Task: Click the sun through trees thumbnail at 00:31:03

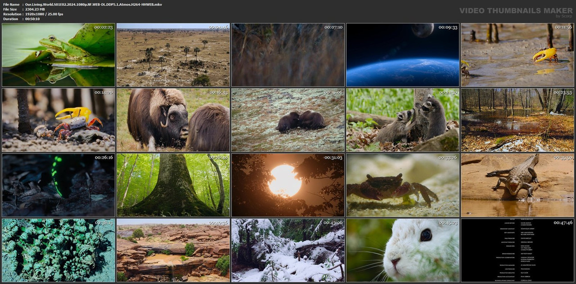Action: tap(288, 185)
